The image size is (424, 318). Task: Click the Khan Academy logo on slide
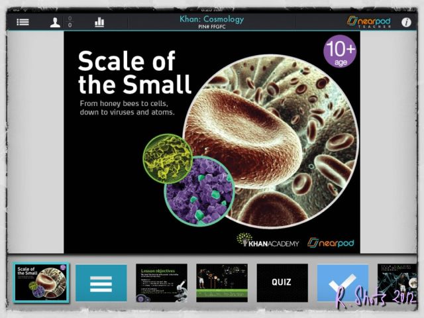[268, 241]
